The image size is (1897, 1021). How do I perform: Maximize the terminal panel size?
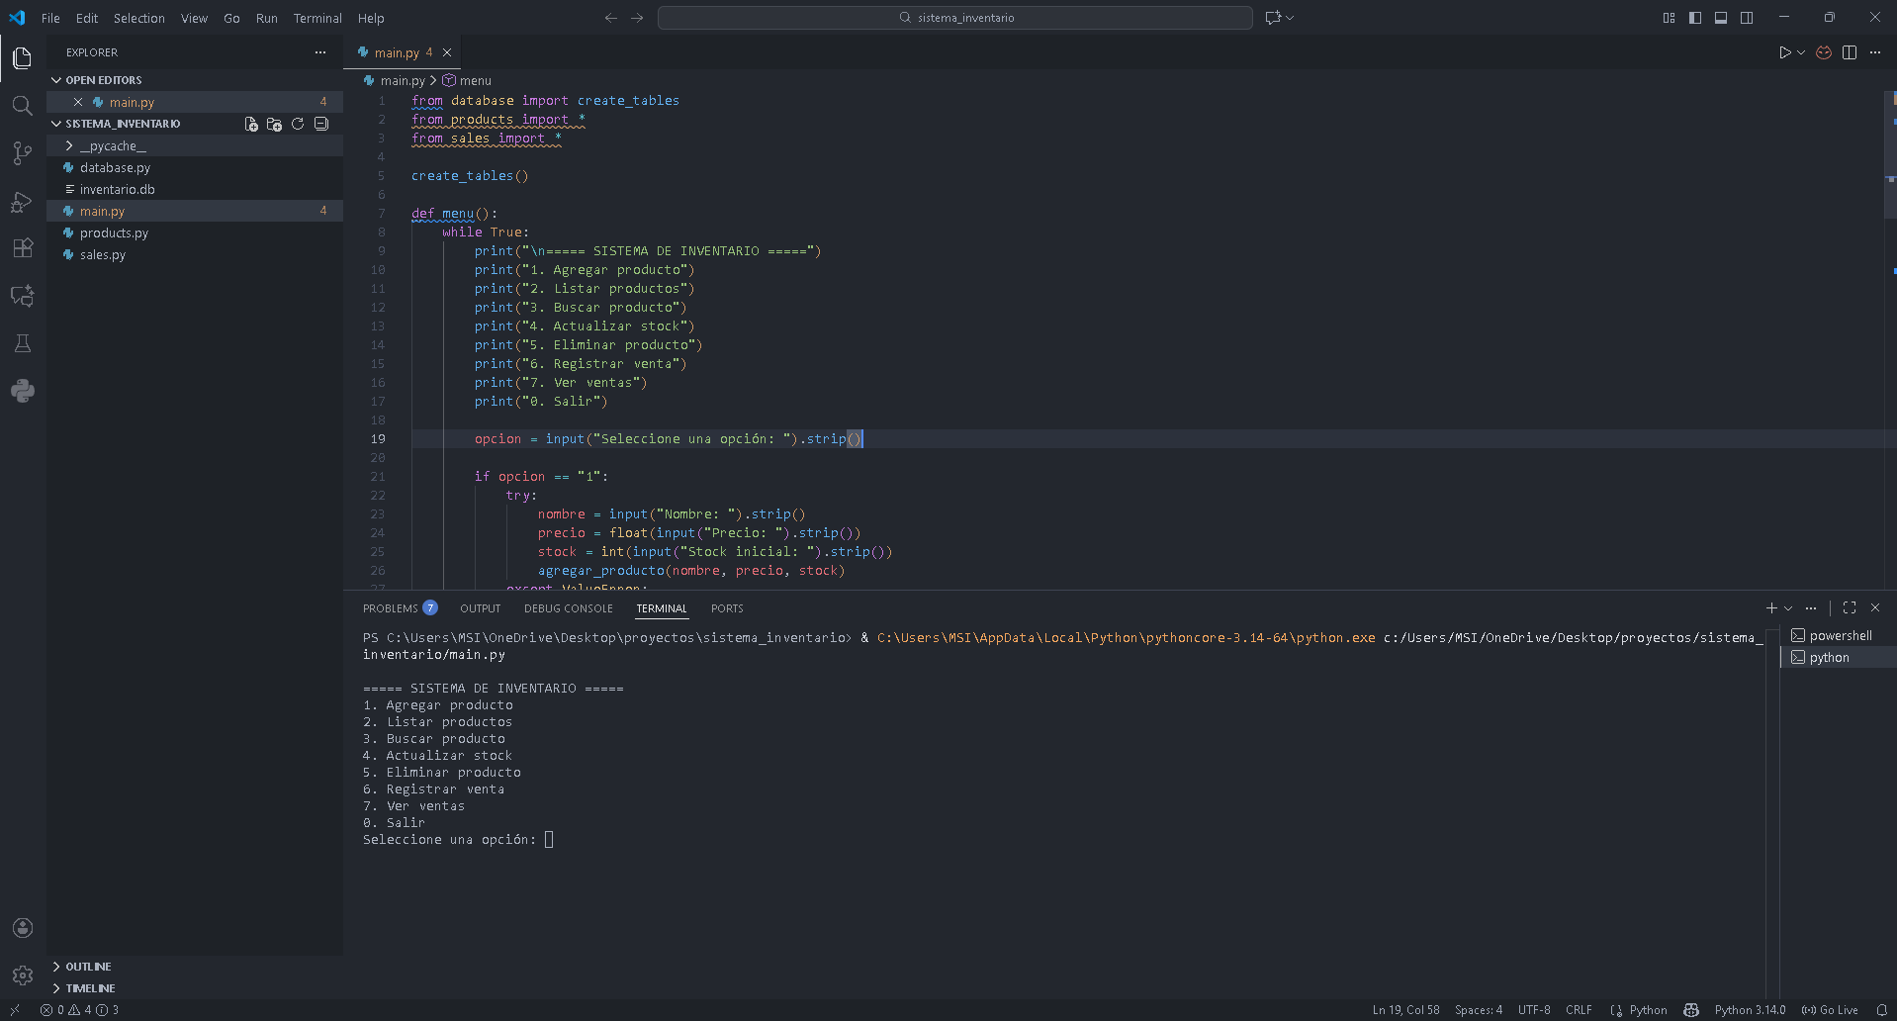click(1850, 607)
